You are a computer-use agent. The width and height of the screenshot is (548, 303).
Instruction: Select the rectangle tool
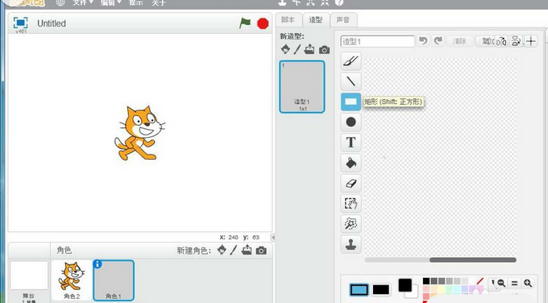click(x=351, y=102)
